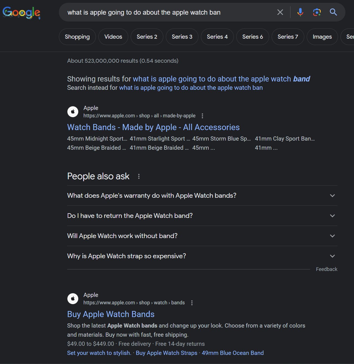Clear the search query with the X icon
Image resolution: width=354 pixels, height=364 pixels.
tap(280, 12)
